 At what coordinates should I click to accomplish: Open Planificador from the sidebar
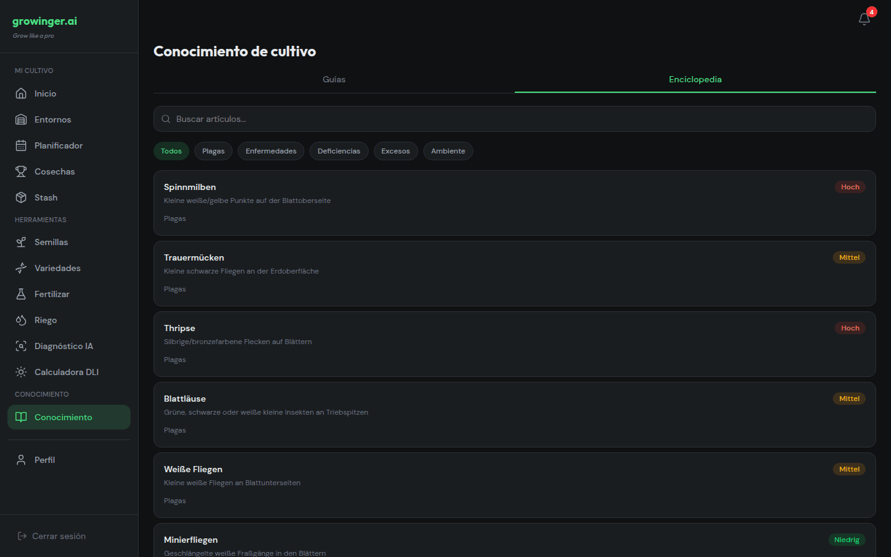point(69,145)
